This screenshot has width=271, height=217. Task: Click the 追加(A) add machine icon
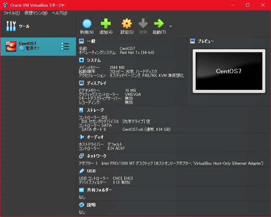click(106, 24)
